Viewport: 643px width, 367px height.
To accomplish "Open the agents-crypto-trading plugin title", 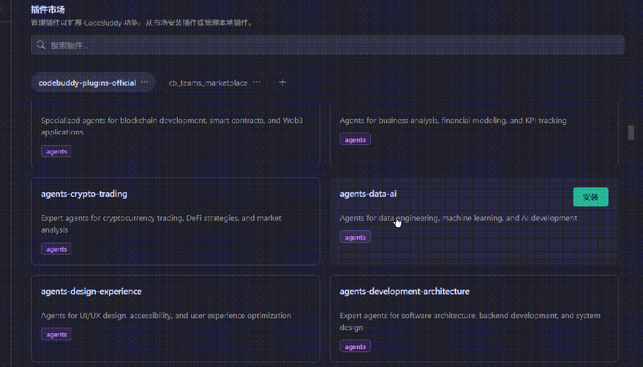I will [x=84, y=194].
